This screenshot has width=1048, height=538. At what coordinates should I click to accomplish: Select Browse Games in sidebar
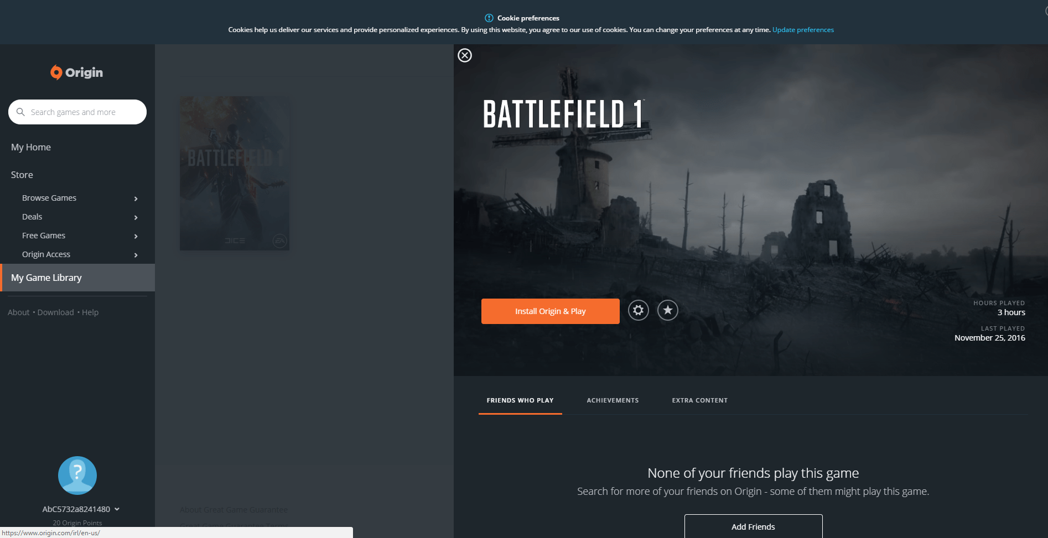pyautogui.click(x=49, y=198)
